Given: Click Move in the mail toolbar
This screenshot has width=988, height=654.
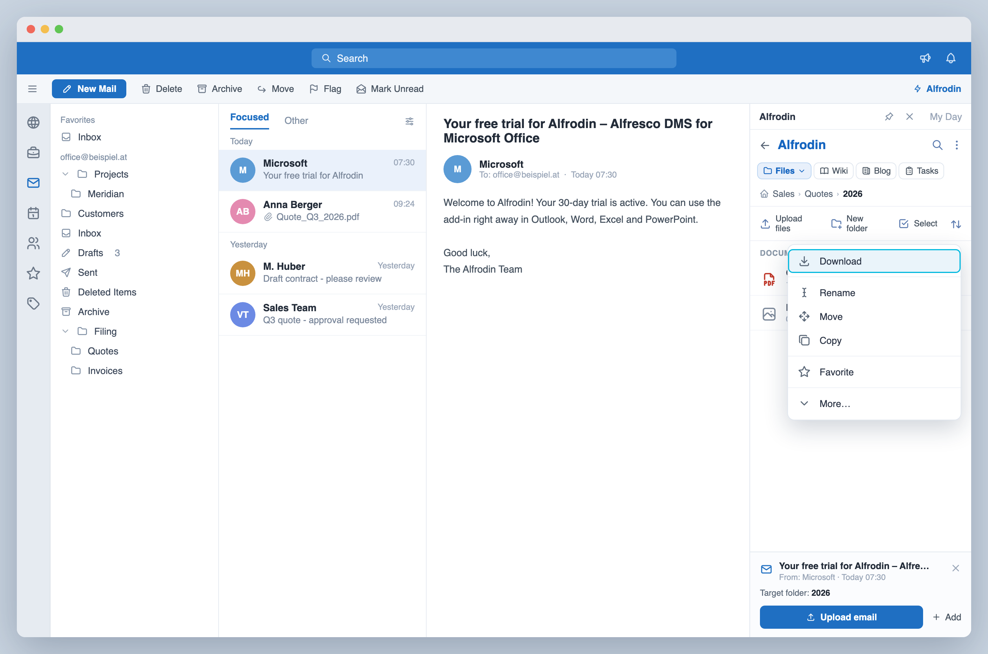Looking at the screenshot, I should point(276,89).
